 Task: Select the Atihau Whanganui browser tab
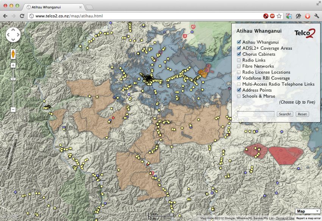coord(53,7)
